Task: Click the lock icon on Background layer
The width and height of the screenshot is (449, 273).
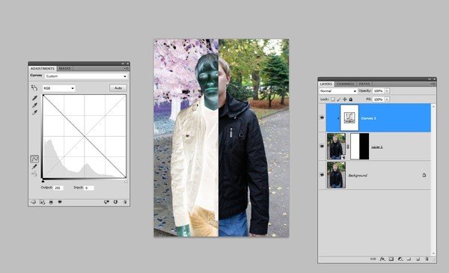Action: tap(424, 175)
